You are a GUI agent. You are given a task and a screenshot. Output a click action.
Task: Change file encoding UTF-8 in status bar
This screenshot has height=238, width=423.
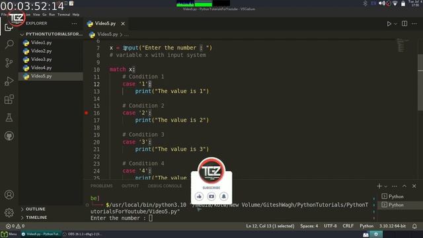click(330, 226)
